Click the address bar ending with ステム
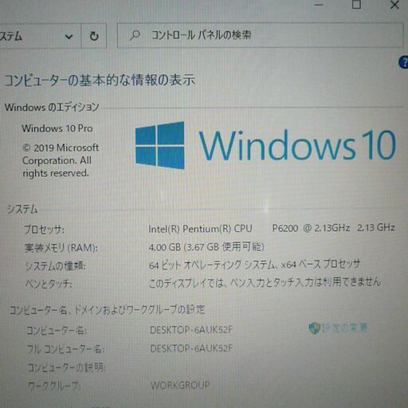Image resolution: width=408 pixels, height=408 pixels. pos(40,36)
